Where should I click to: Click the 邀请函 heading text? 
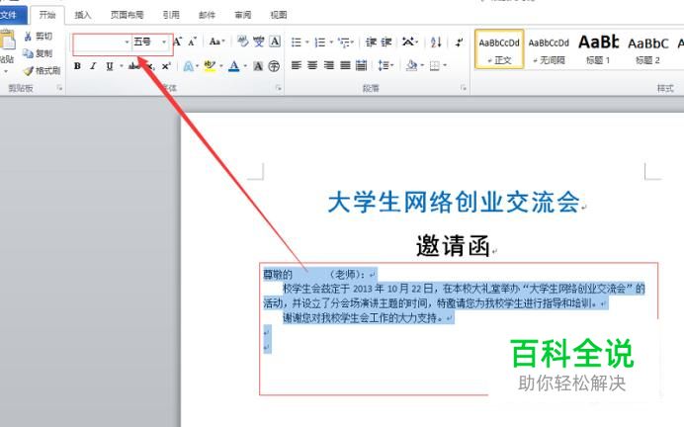tap(453, 245)
